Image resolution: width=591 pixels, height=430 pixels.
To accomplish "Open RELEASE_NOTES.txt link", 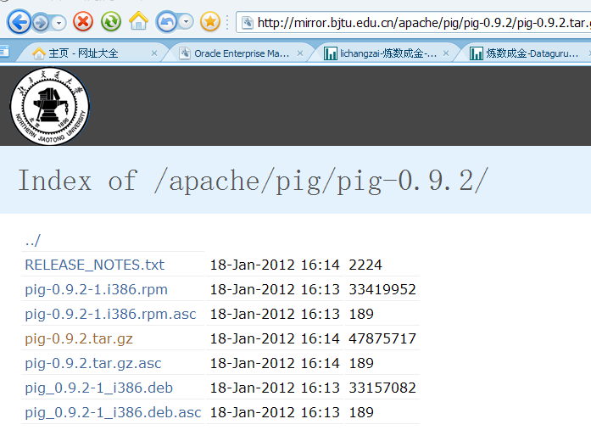I will tap(95, 265).
